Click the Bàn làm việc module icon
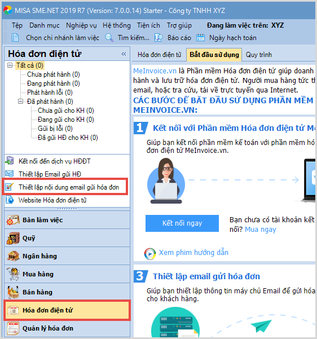The image size is (317, 339). click(x=13, y=220)
